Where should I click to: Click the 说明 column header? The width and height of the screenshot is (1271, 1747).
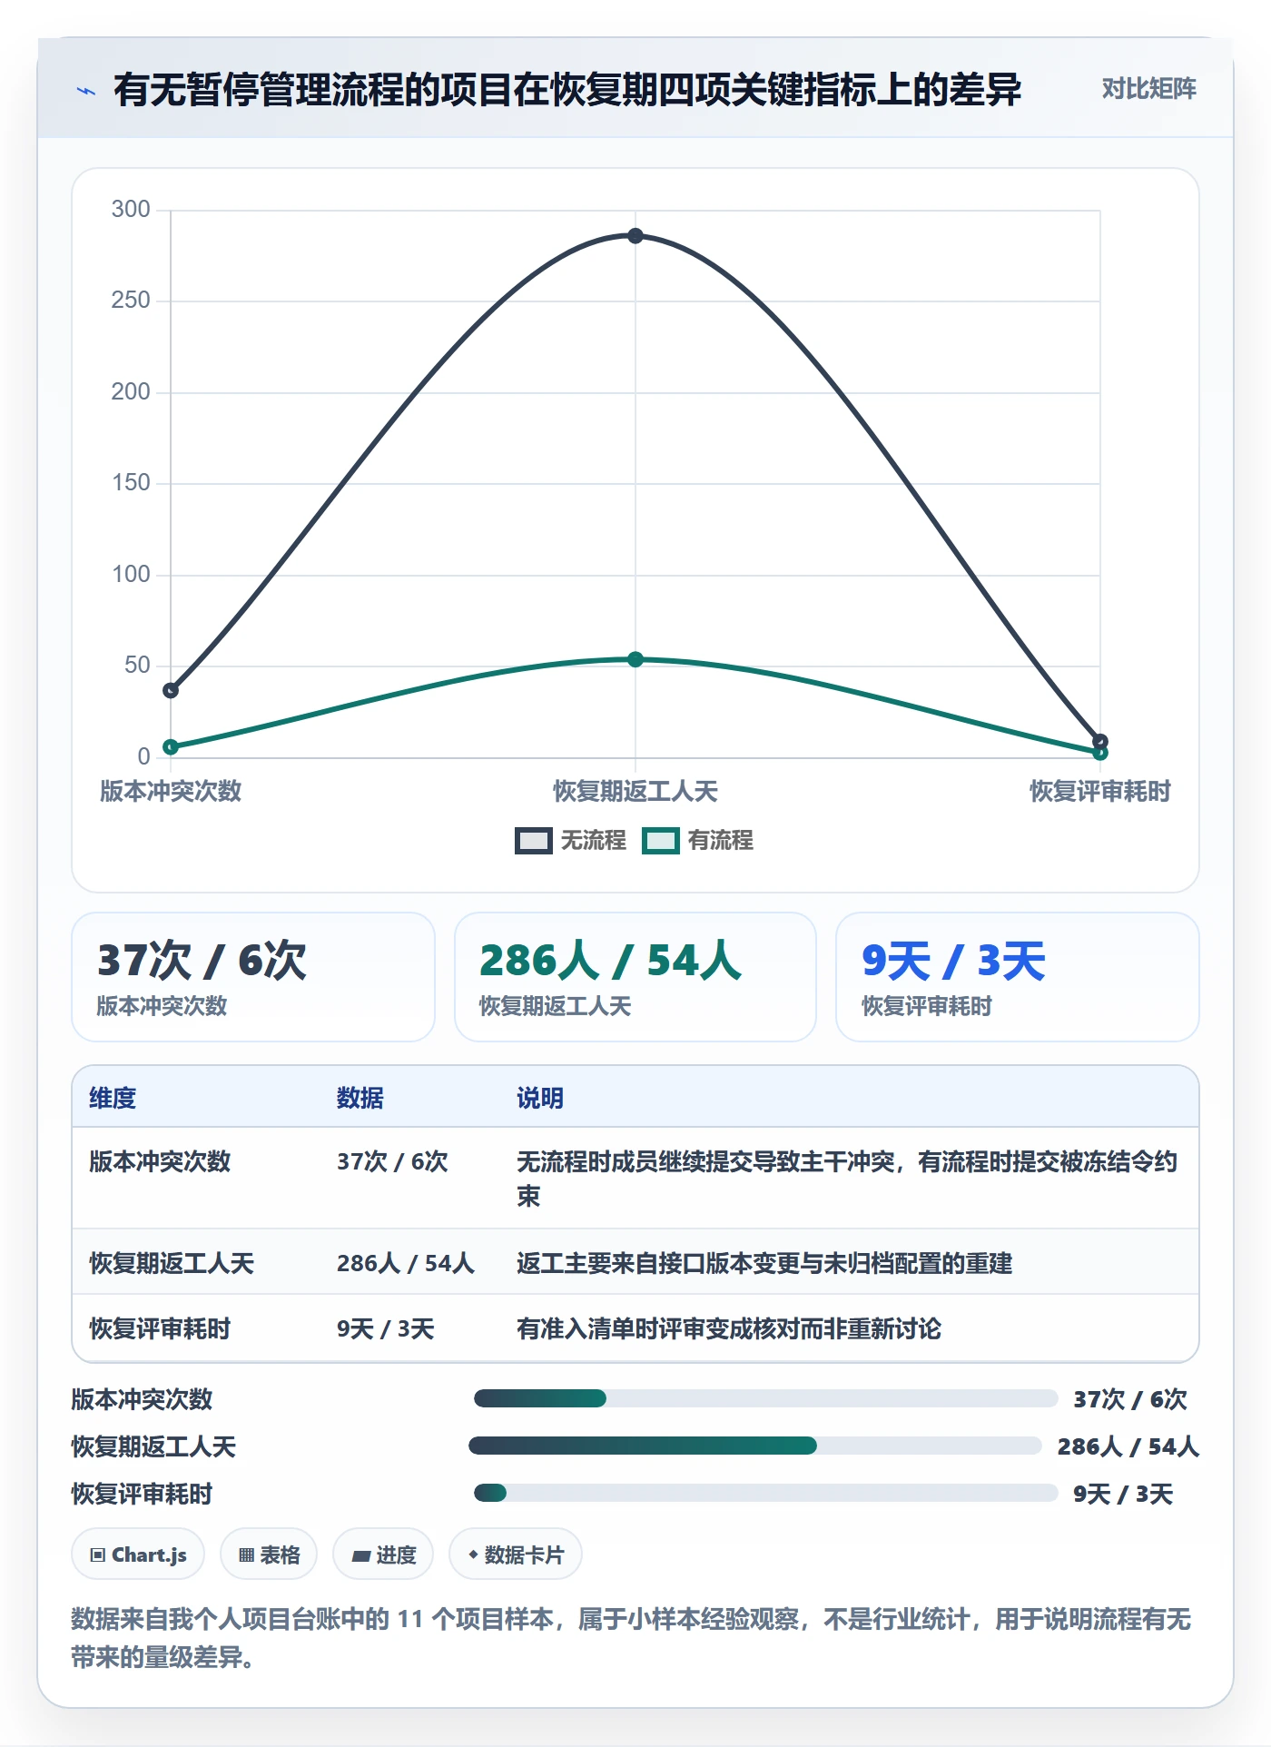point(540,1099)
